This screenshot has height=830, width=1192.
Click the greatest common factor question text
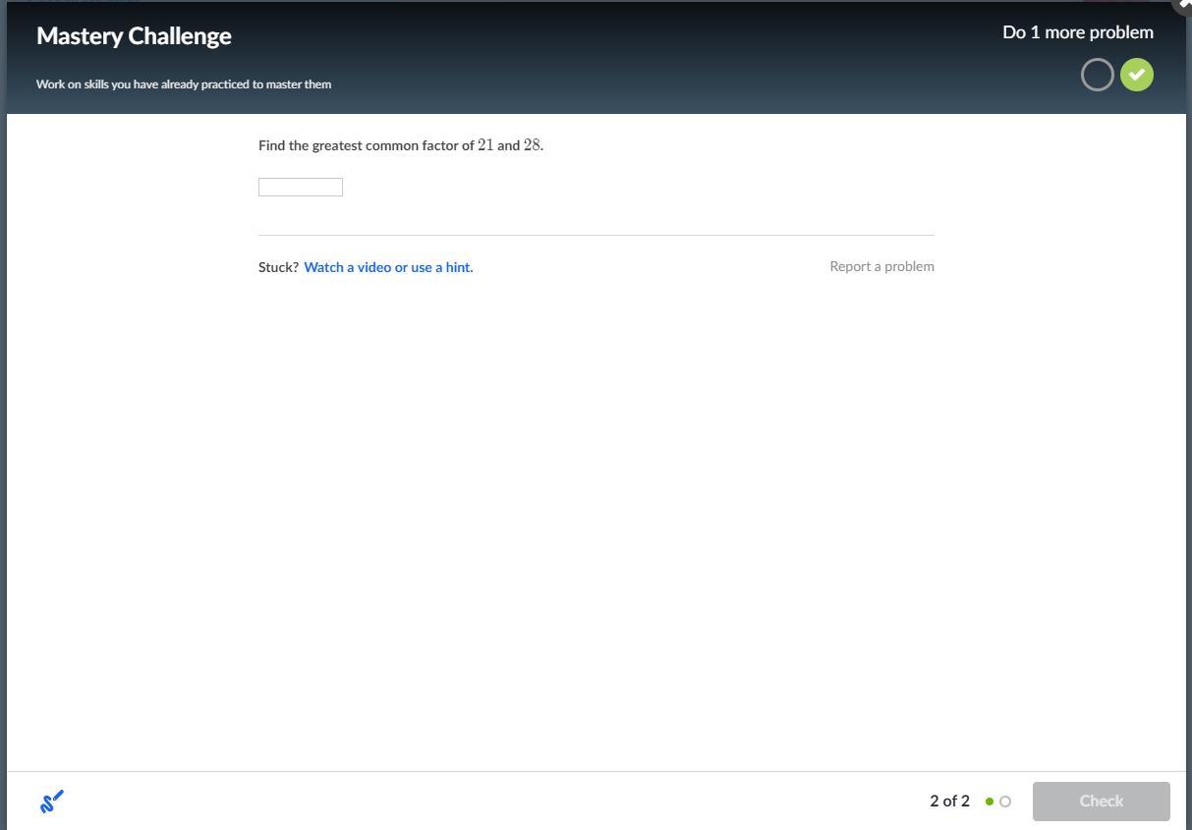tap(401, 145)
